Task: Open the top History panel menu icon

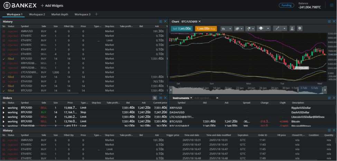Action: tap(160, 21)
